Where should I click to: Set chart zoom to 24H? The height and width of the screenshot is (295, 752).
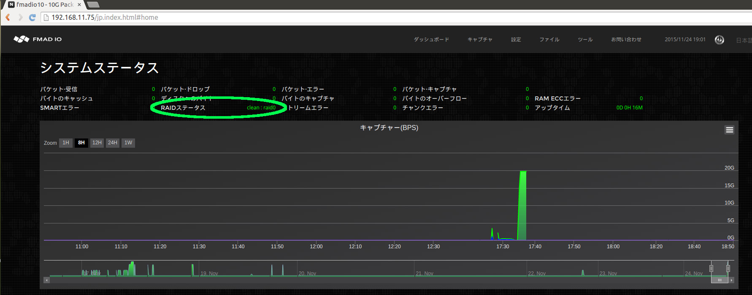113,143
